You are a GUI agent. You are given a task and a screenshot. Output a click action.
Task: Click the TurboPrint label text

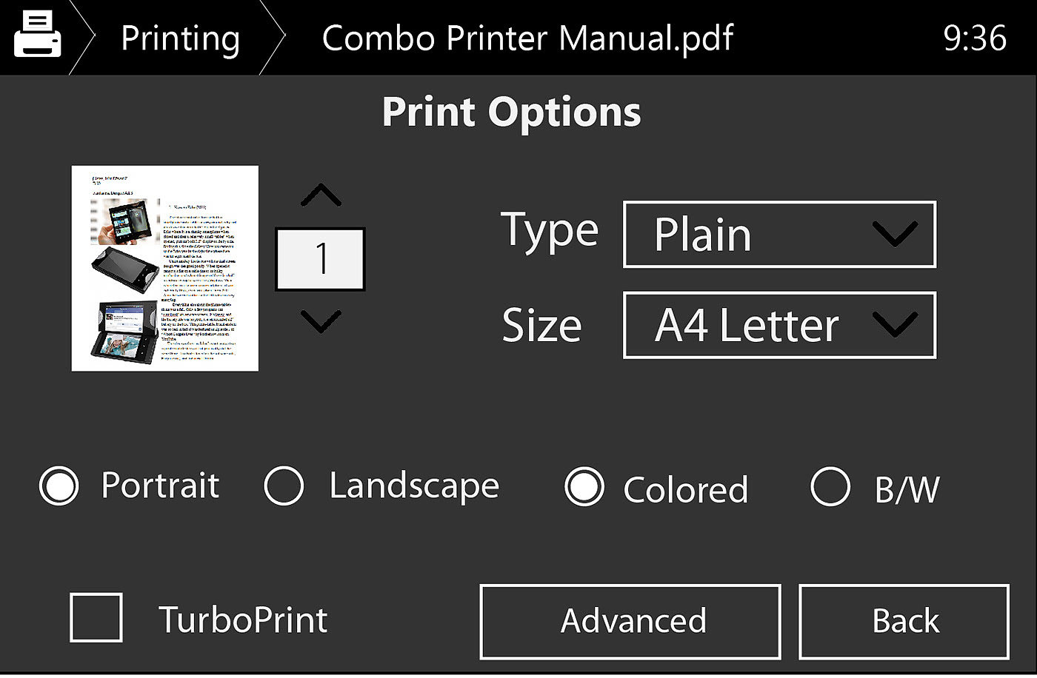coord(243,620)
